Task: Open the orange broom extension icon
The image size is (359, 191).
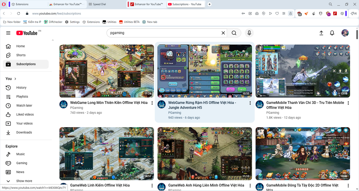Action: click(x=307, y=13)
